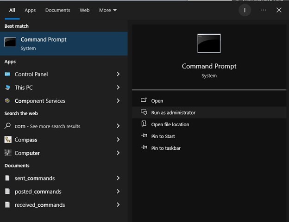Choose Run as administrator

pos(173,112)
